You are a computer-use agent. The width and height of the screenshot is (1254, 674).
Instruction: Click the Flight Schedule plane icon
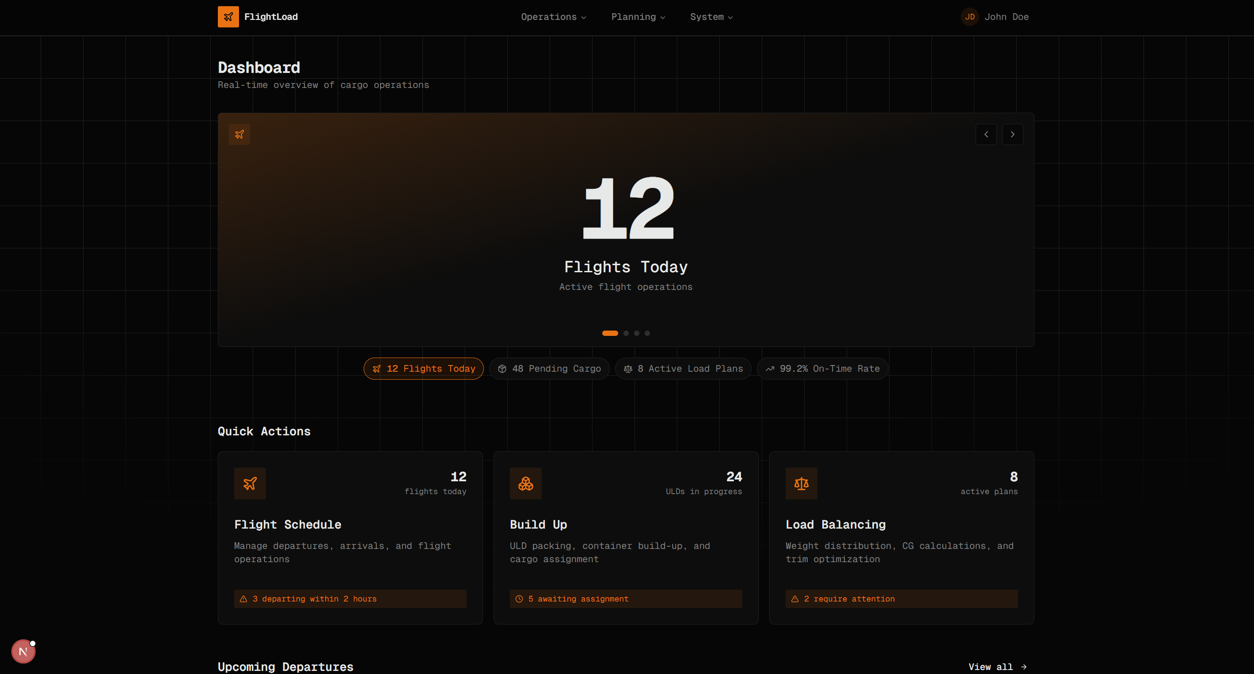250,483
